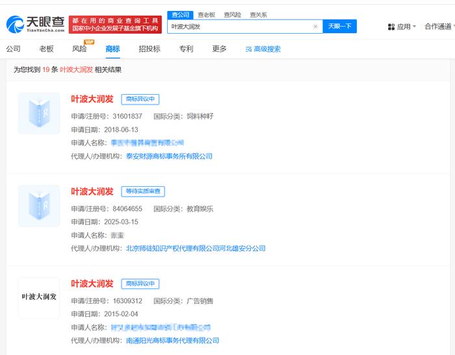Select the application date 2018-06-13 text
Image resolution: width=455 pixels, height=355 pixels.
click(121, 130)
